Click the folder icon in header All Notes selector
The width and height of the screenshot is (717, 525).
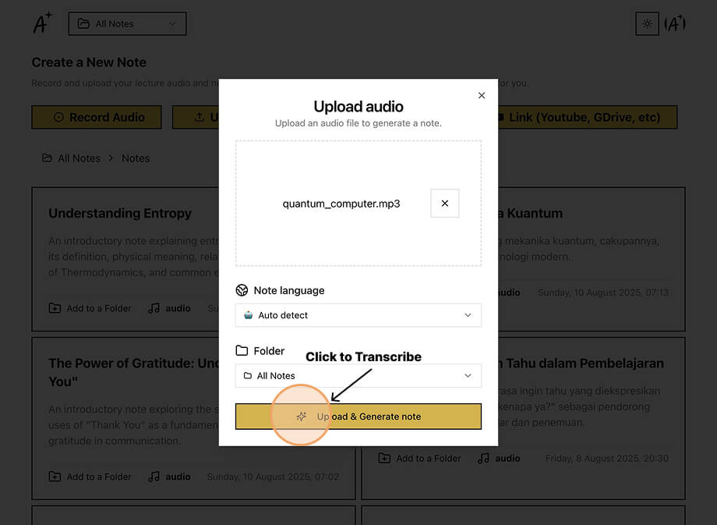(83, 24)
